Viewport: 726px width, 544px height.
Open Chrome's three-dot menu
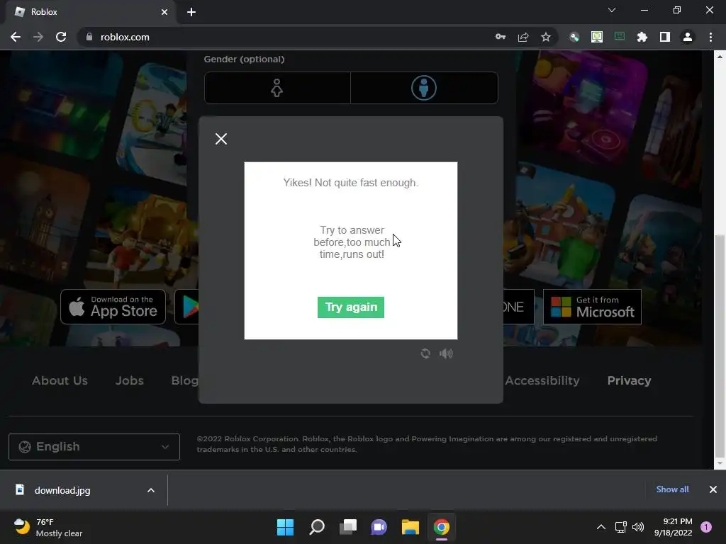pyautogui.click(x=710, y=37)
